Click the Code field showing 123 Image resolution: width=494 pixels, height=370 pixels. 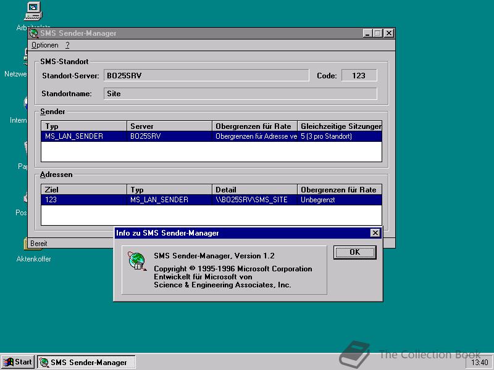tap(359, 75)
